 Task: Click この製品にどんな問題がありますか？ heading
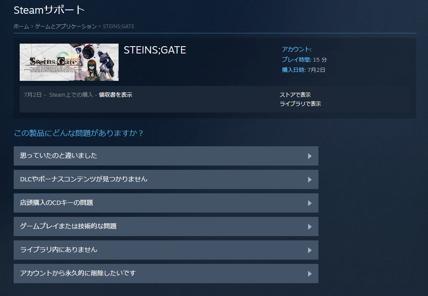pyautogui.click(x=79, y=133)
